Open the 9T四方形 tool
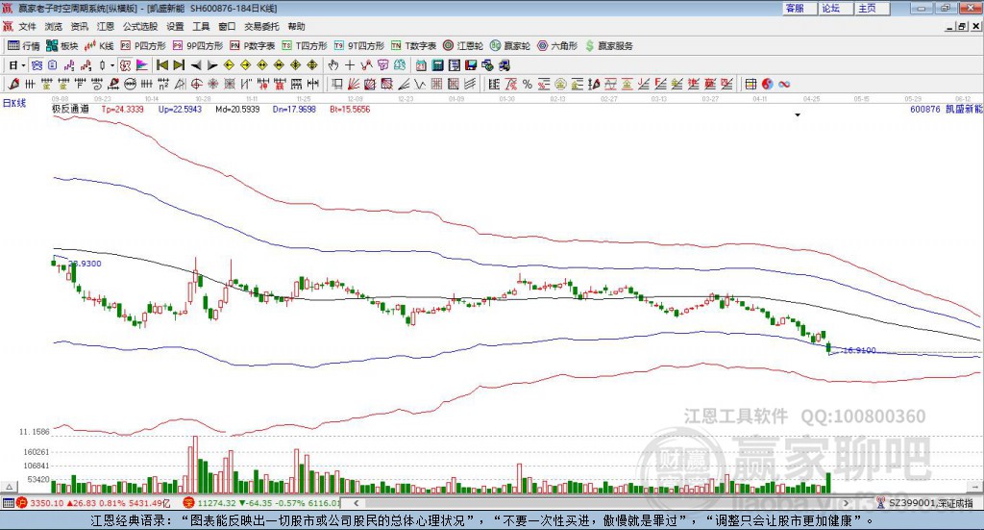The width and height of the screenshot is (984, 530). point(359,46)
